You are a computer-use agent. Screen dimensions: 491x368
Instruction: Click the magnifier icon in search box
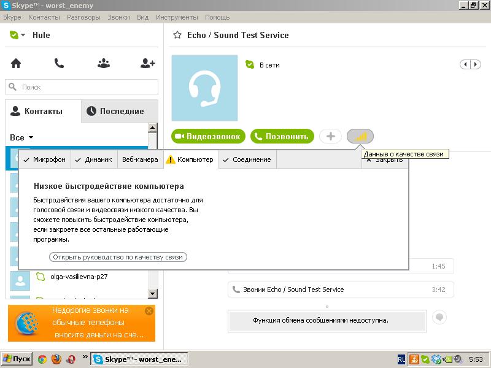[12, 86]
